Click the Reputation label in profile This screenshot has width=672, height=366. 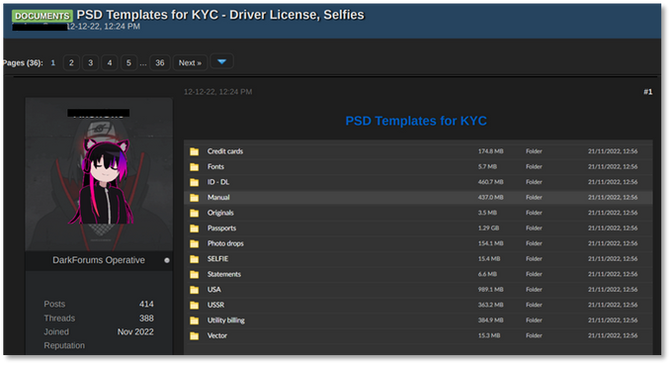64,346
